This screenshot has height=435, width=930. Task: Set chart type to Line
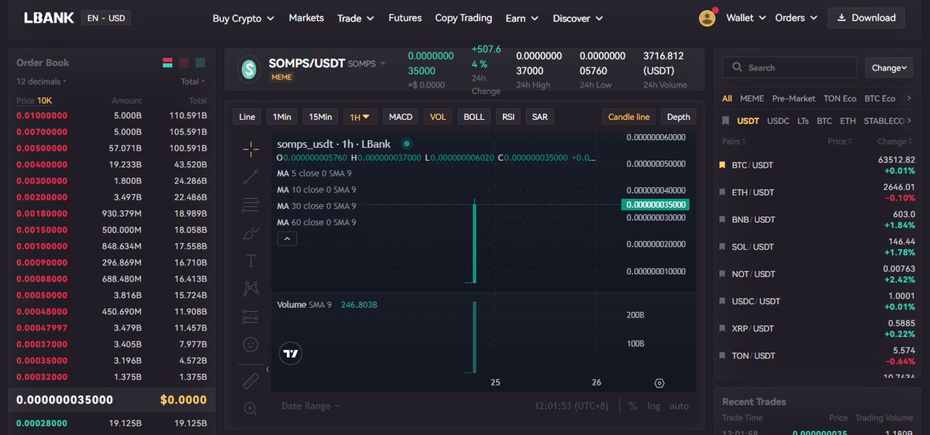click(x=247, y=117)
